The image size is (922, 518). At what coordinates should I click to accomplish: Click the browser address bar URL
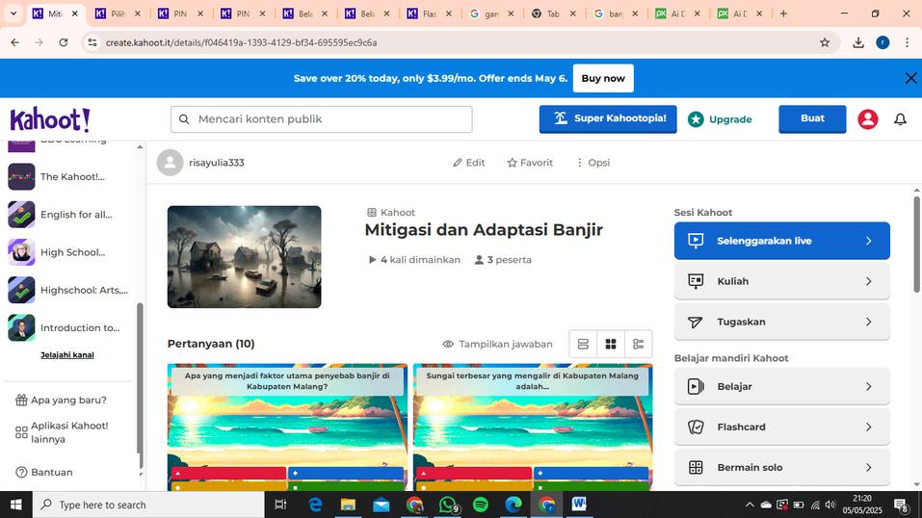[241, 42]
